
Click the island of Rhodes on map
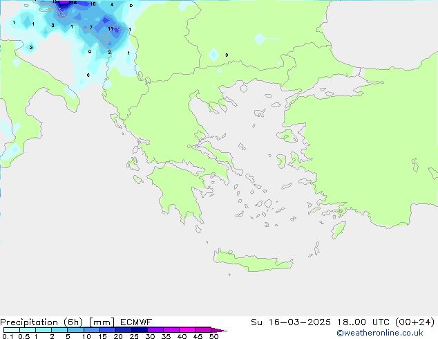pyautogui.click(x=339, y=230)
